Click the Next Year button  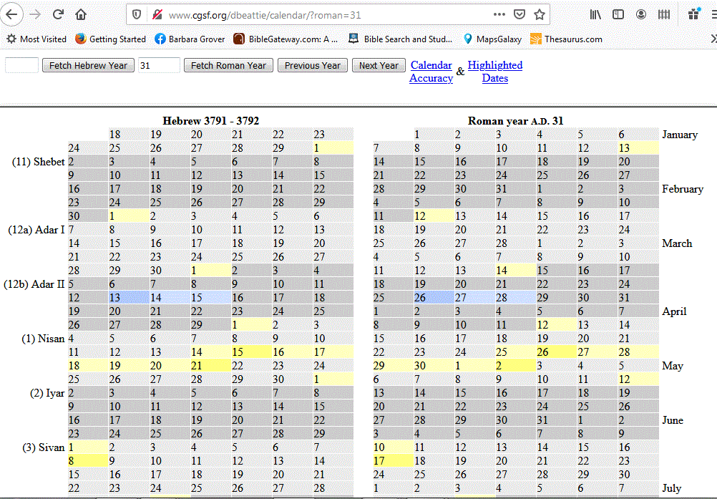pos(379,66)
